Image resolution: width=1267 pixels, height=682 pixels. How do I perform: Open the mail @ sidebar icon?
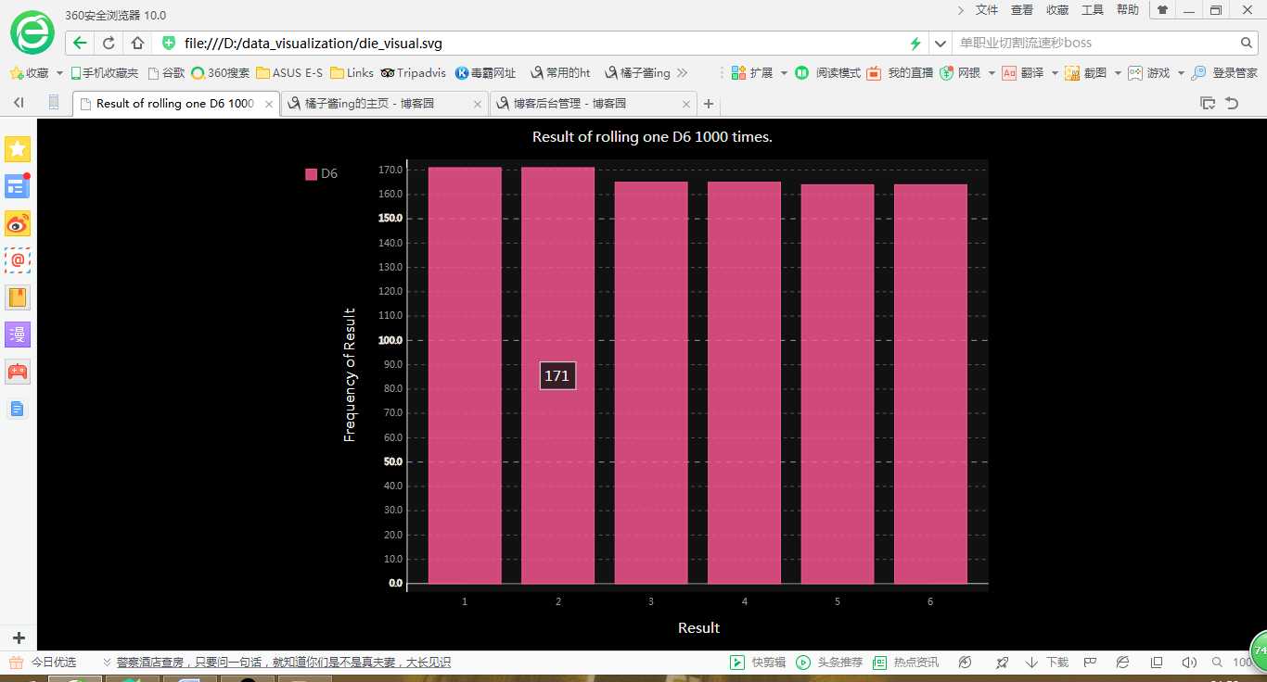pos(18,260)
